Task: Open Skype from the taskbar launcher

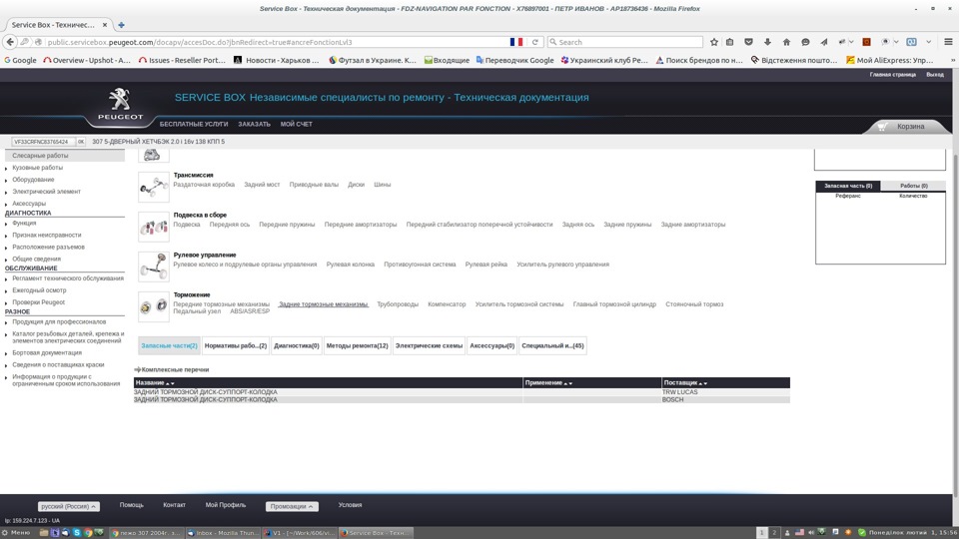Action: [x=77, y=532]
